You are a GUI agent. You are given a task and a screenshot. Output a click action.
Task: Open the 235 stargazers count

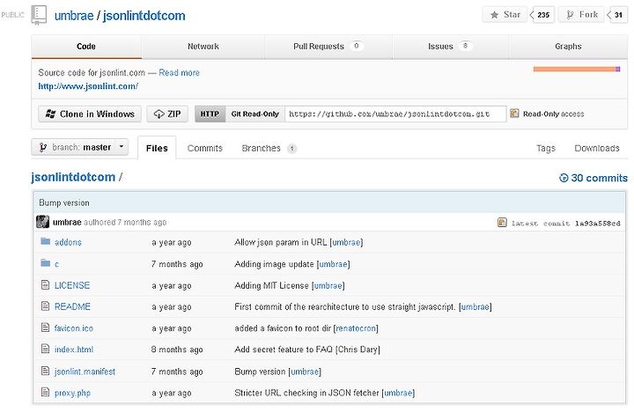tap(543, 15)
